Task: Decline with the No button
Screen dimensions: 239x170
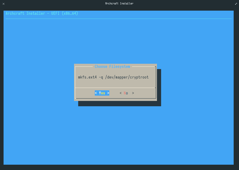Action: [x=127, y=93]
